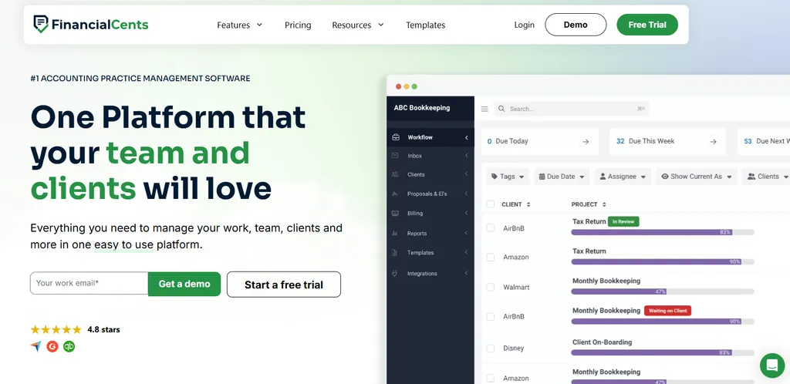
Task: Click the Reports chart icon in sidebar
Action: click(396, 233)
